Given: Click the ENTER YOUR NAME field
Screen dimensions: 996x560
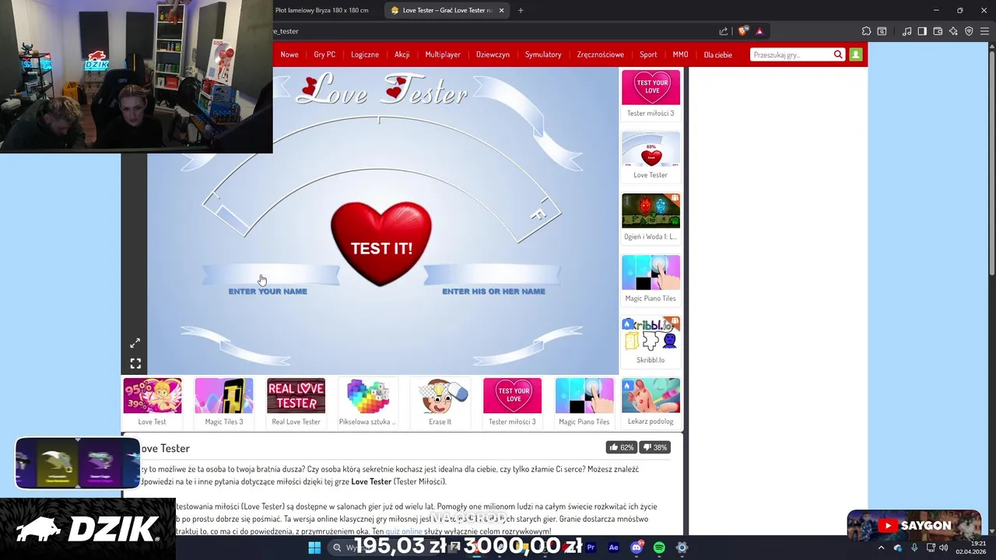Looking at the screenshot, I should 271,275.
